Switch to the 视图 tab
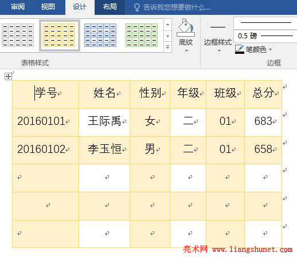The width and height of the screenshot is (297, 260). (48, 7)
